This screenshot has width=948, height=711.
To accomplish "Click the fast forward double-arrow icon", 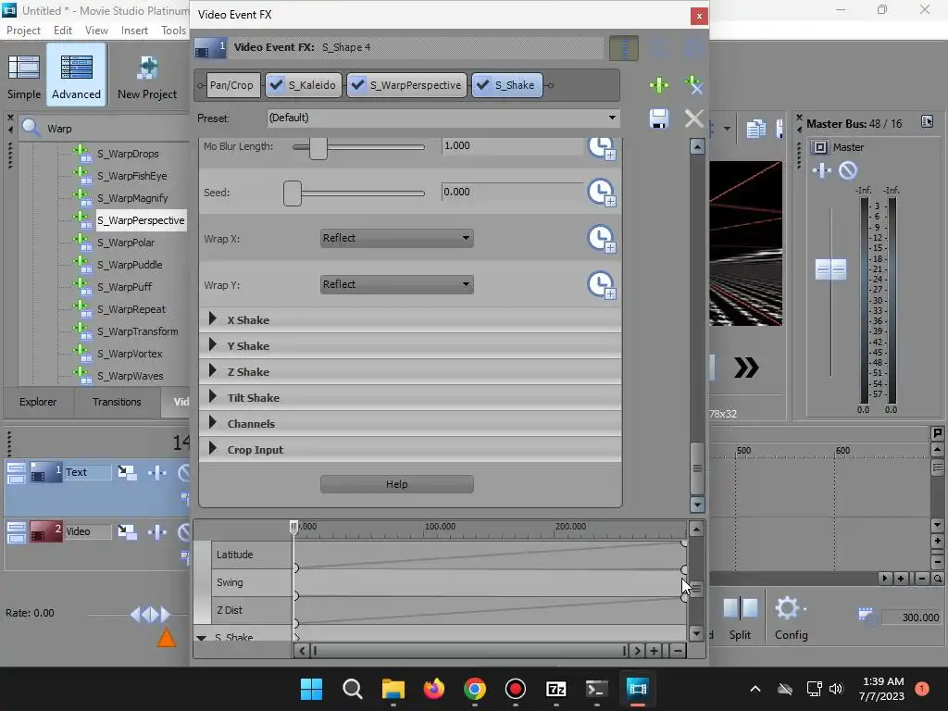I will click(746, 368).
